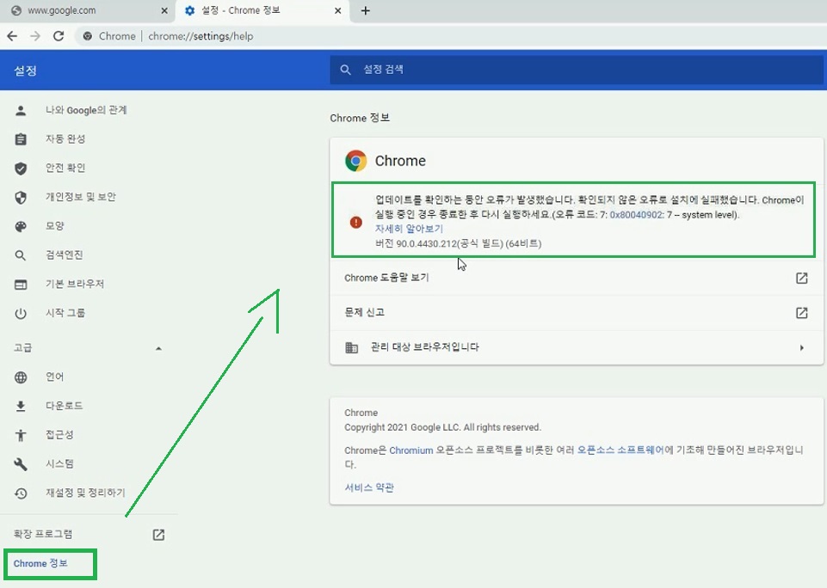Select Chrome 정보 in sidebar
This screenshot has height=588, width=827.
click(40, 563)
